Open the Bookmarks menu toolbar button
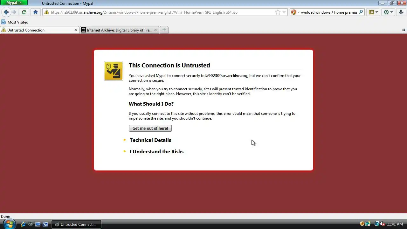 point(371,12)
